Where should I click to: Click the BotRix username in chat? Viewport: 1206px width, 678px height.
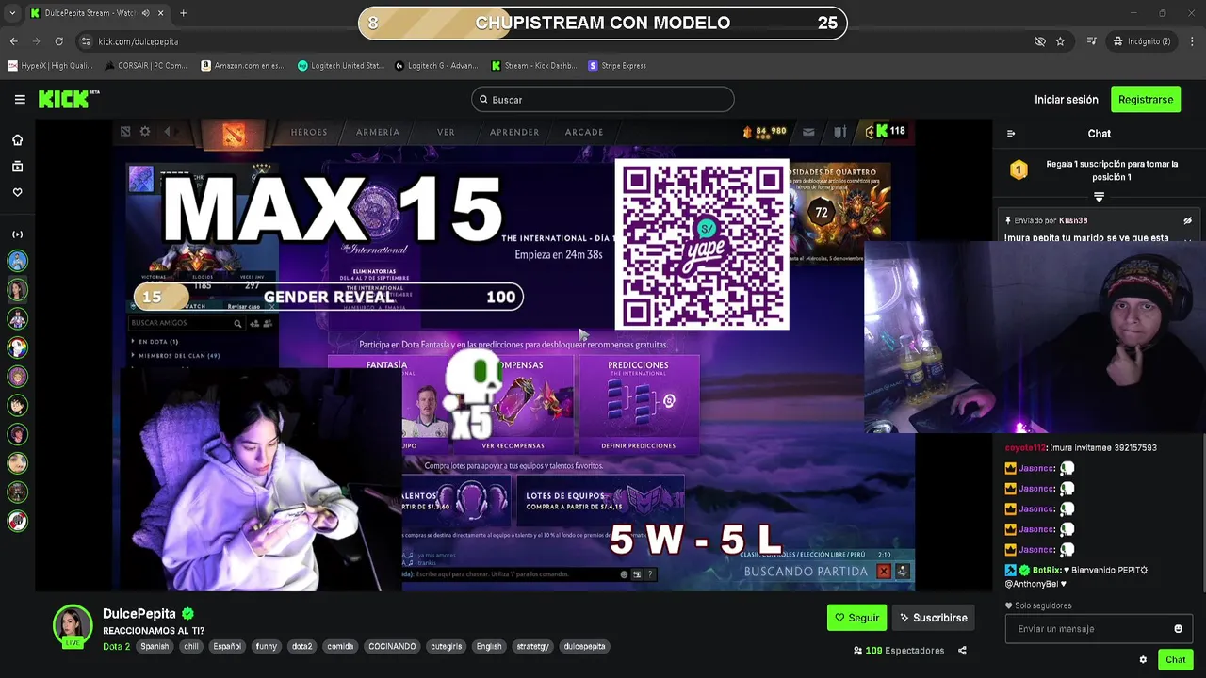pyautogui.click(x=1047, y=570)
